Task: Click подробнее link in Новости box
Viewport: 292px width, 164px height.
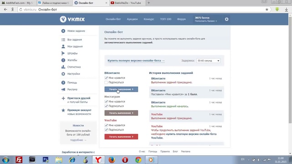Action: (x=78, y=140)
